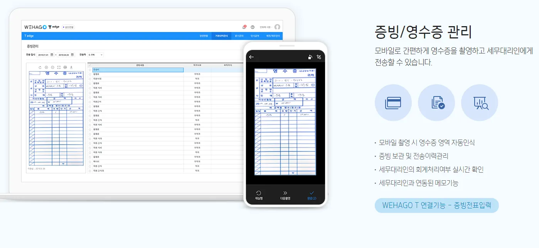Click the rotate icon above the receipt preview
This screenshot has width=539, height=248.
point(40,67)
